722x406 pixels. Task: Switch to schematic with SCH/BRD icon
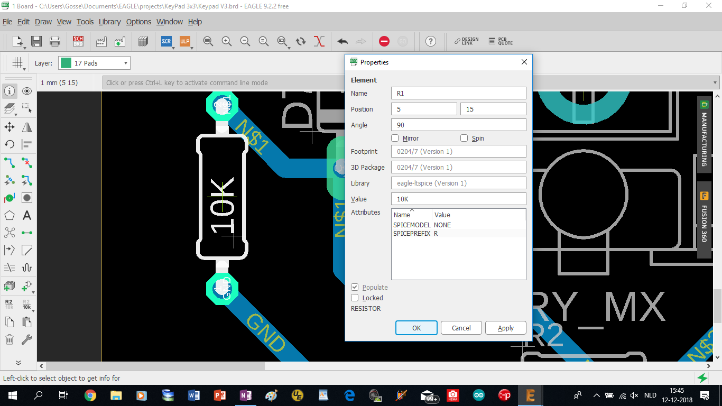coord(78,41)
